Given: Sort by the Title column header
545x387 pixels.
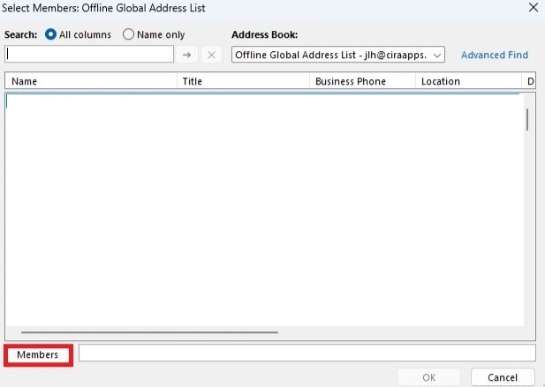Looking at the screenshot, I should 243,81.
